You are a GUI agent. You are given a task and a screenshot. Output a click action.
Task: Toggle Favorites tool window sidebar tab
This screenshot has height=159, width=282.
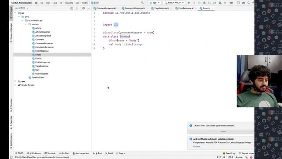click(11, 122)
